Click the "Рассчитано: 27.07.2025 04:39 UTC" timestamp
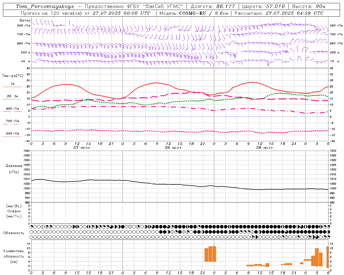344x275 pixels. pos(279,13)
